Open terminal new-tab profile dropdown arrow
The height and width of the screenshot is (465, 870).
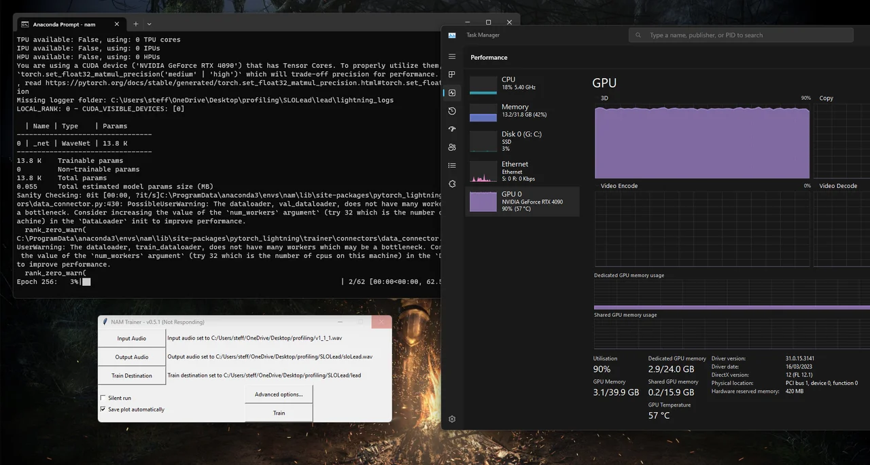(150, 24)
